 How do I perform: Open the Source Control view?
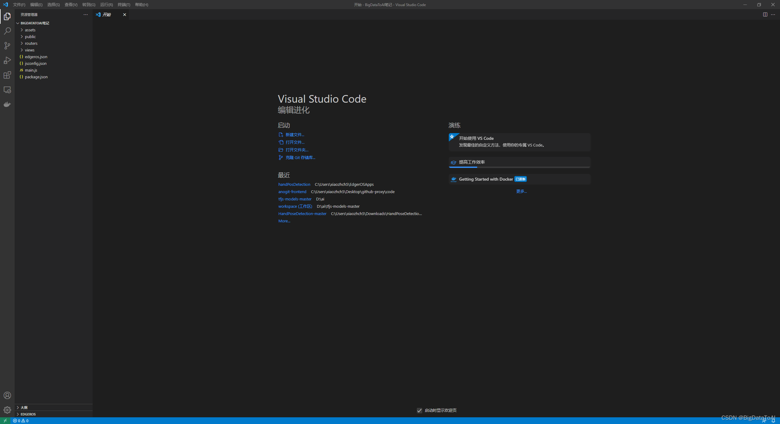tap(7, 46)
